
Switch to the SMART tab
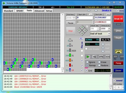click(x=20, y=11)
